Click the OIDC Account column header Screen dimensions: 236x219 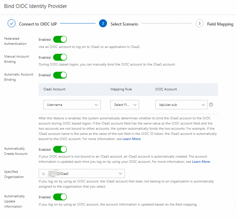(x=166, y=89)
